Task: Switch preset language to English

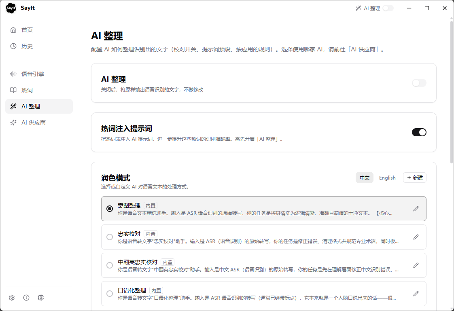Action: [x=387, y=178]
